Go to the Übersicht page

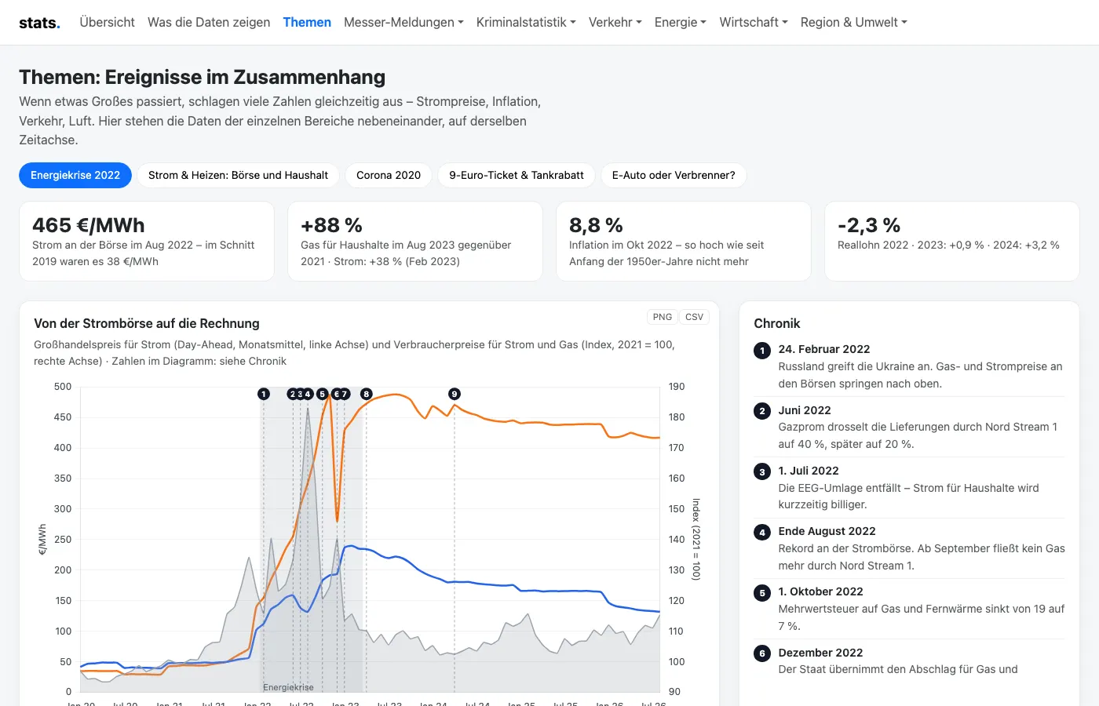pyautogui.click(x=108, y=22)
